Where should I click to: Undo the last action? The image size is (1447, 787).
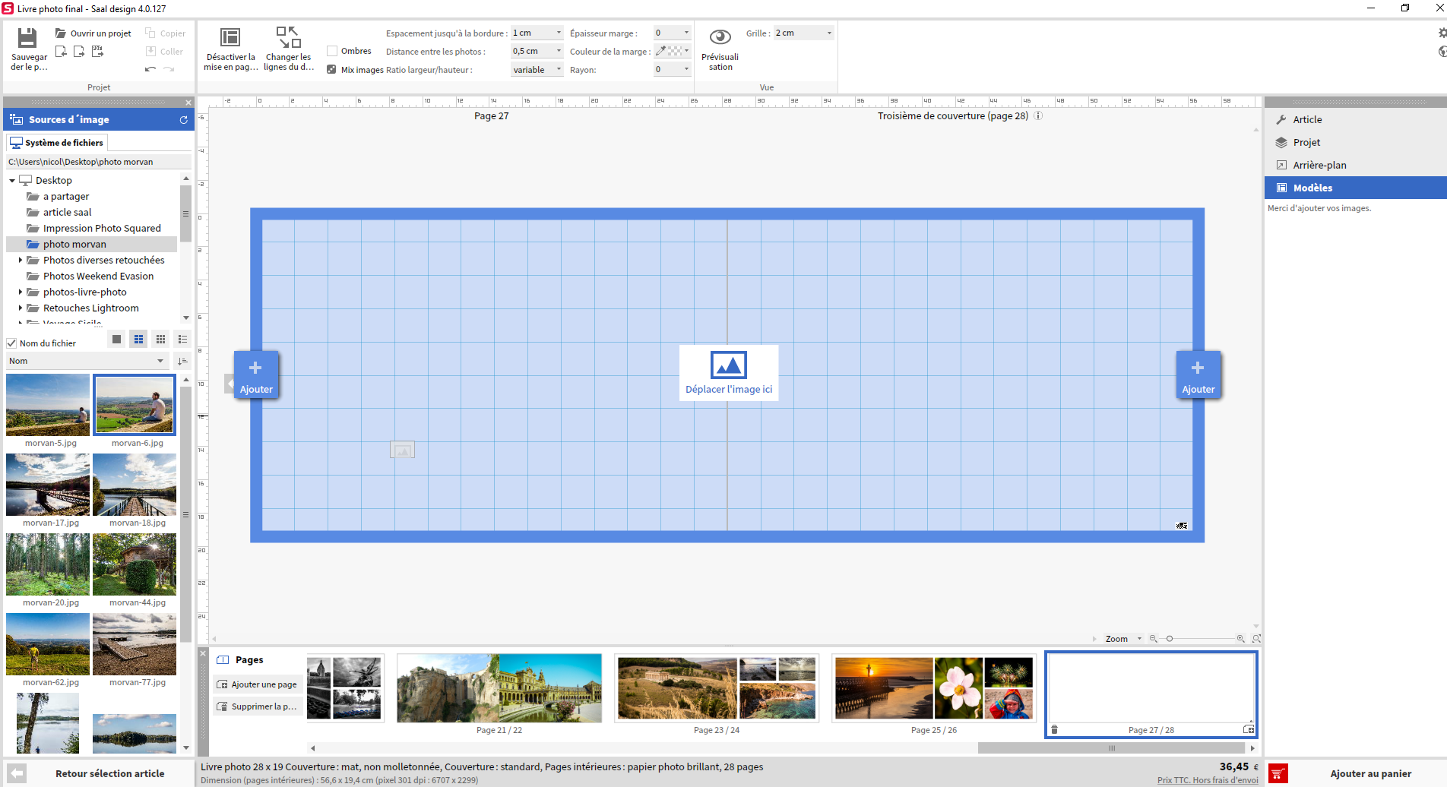click(150, 69)
